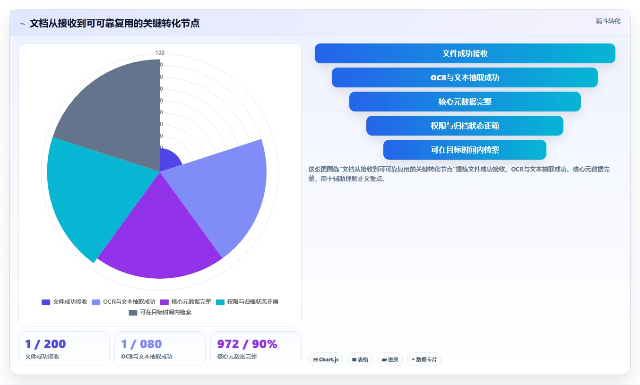
Task: Click the 核心元数据完整 legend label text
Action: (x=191, y=302)
